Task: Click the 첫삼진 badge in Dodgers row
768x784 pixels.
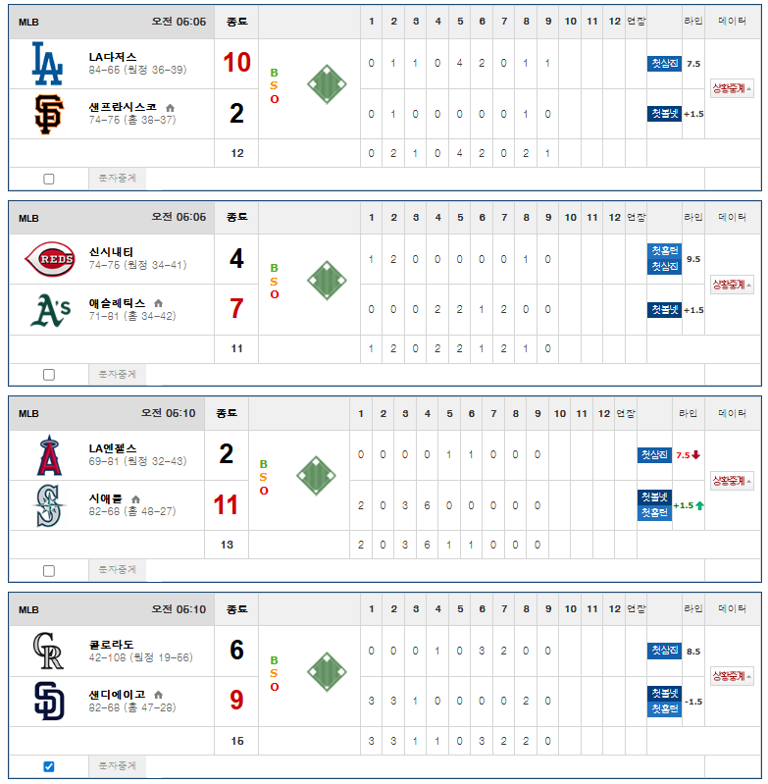Action: [664, 64]
